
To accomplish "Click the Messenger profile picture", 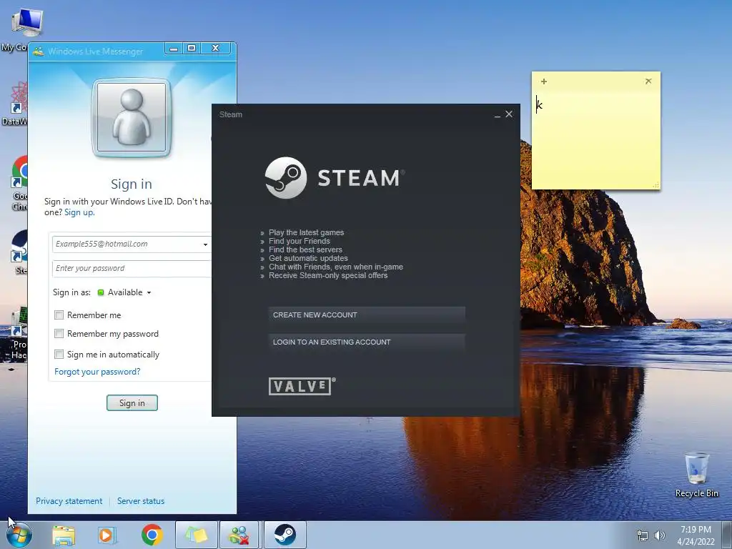I will [132, 117].
